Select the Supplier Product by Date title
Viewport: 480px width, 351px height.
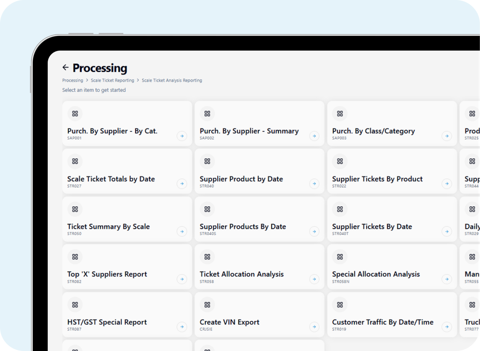pyautogui.click(x=241, y=179)
